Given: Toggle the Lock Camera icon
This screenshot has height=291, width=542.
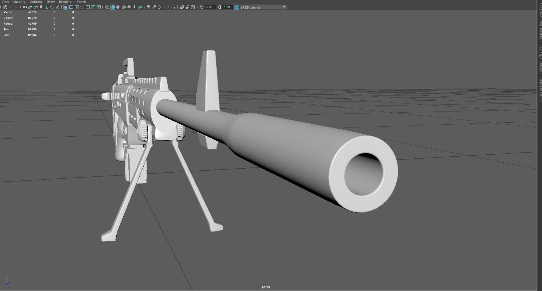Looking at the screenshot, I should point(30,7).
